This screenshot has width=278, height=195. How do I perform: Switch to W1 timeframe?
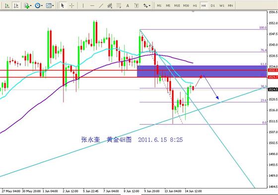coord(221,5)
